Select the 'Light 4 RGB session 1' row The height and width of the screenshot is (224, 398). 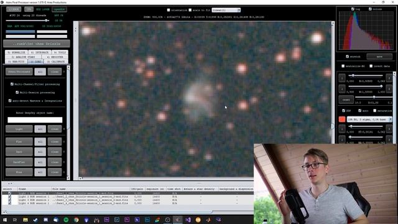127,203
